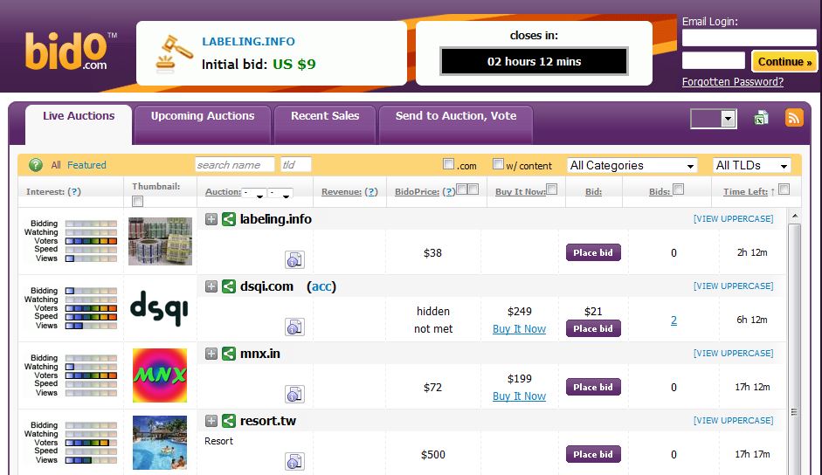
Task: Click the auction list scrollbar up arrow
Action: click(795, 216)
